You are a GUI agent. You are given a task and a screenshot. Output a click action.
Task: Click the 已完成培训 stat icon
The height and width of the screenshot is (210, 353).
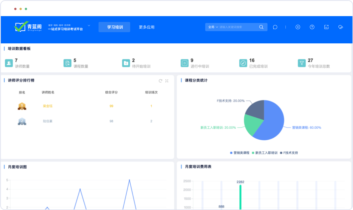243,63
